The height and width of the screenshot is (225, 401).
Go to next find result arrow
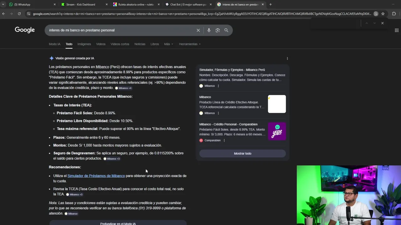pos(374,23)
